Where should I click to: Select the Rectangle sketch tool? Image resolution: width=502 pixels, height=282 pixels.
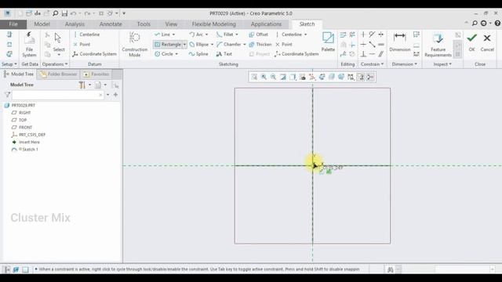click(168, 45)
